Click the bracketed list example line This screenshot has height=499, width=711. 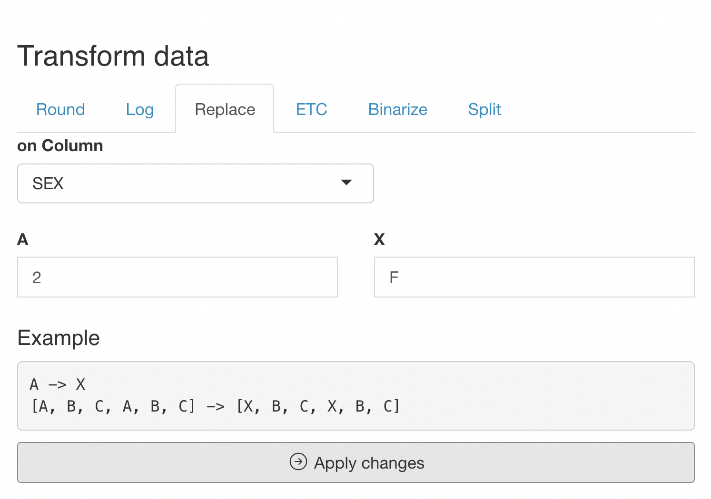point(215,407)
